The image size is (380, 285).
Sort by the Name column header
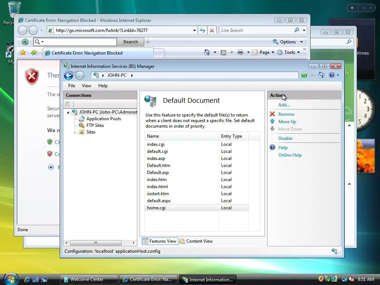coord(181,136)
